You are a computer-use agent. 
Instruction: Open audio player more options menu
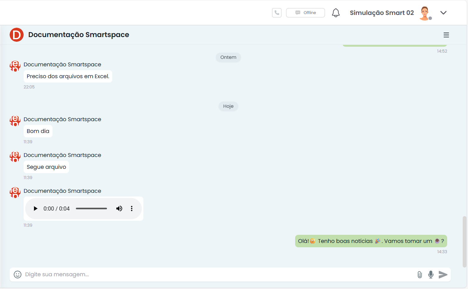pos(132,209)
